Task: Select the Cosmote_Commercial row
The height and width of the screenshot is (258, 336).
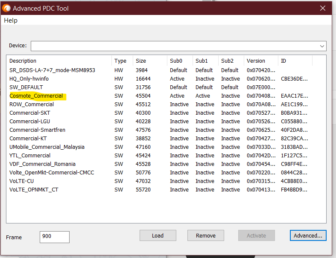Action: pos(36,96)
